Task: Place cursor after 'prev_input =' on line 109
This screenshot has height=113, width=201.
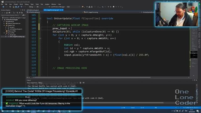Action: [71, 28]
